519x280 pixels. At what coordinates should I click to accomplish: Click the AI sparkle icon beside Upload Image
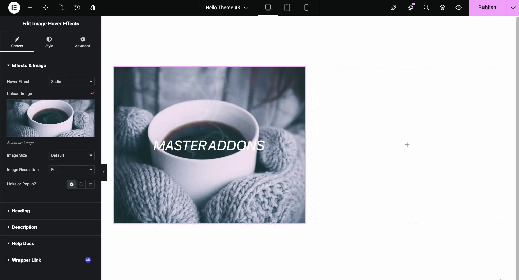point(93,94)
